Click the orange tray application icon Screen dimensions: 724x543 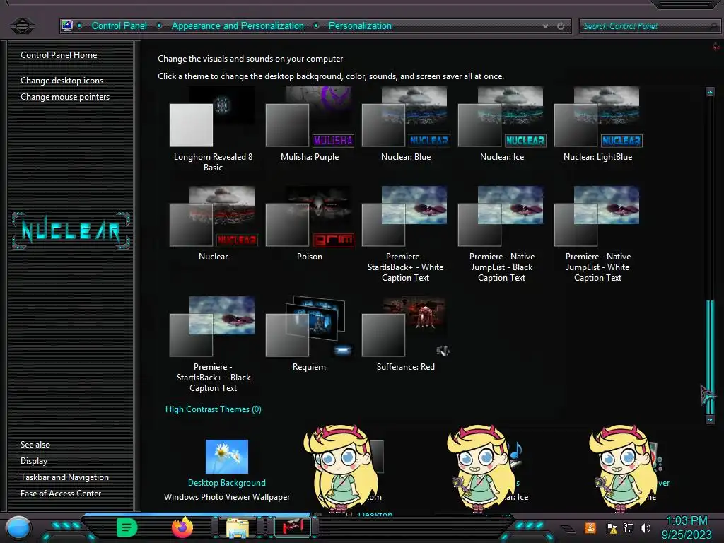click(x=590, y=527)
